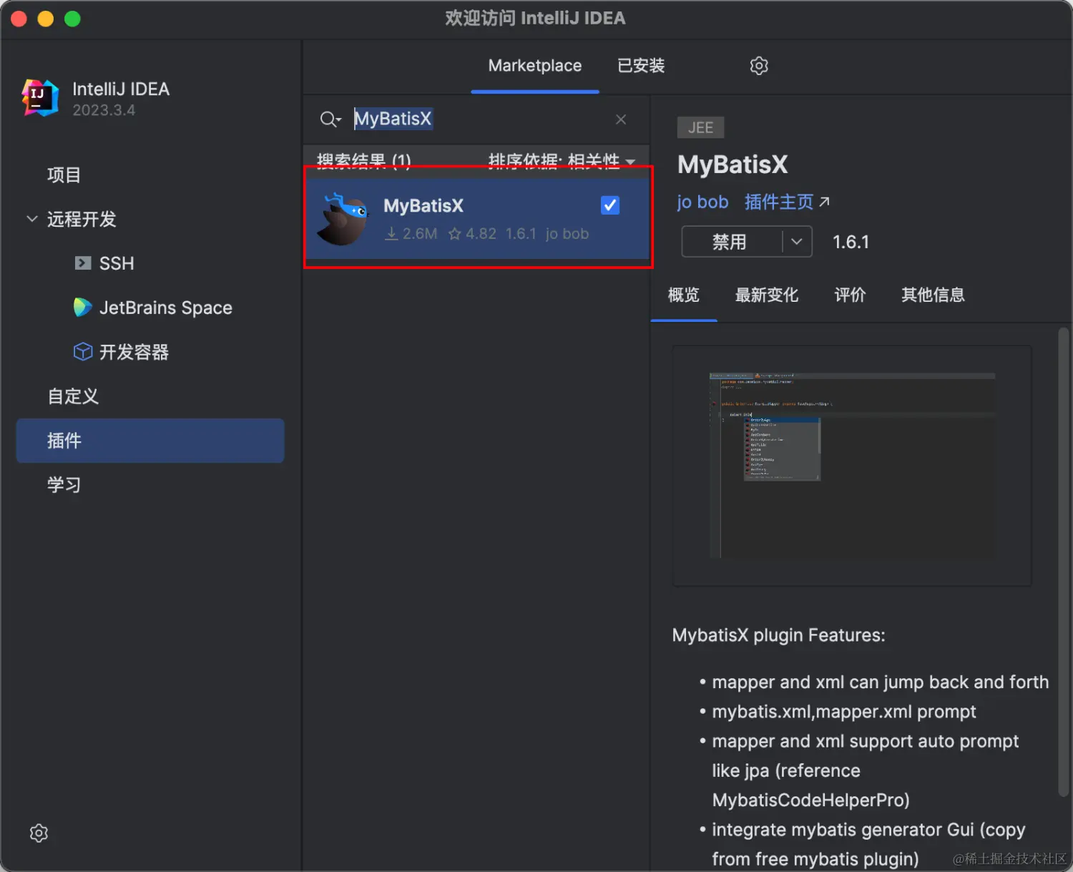Click the search magnifier options icon
The width and height of the screenshot is (1073, 872).
[x=330, y=119]
